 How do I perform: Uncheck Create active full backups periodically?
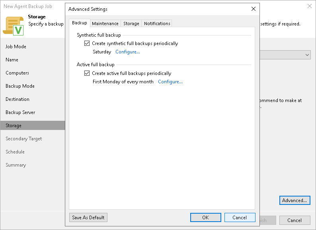point(87,73)
